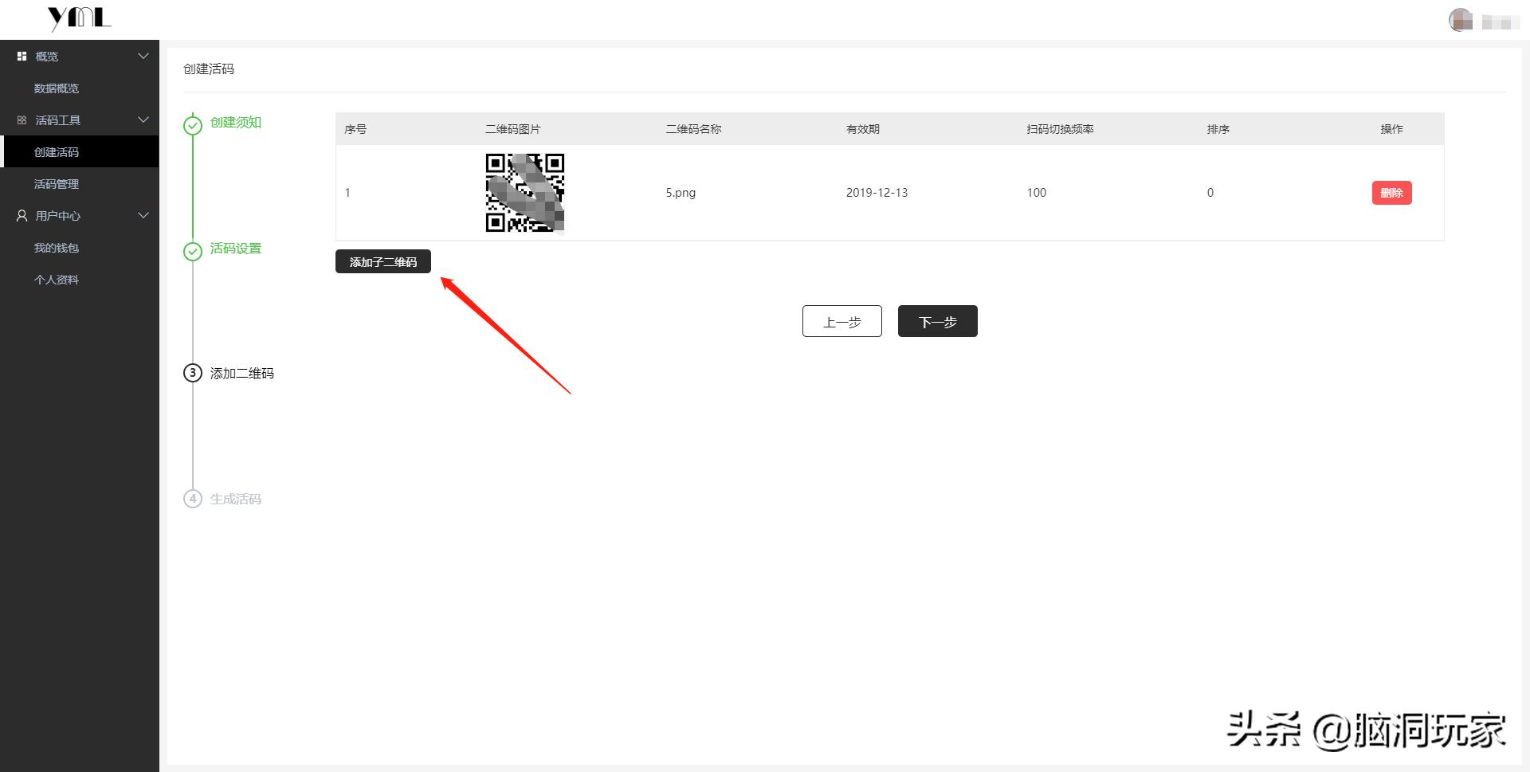This screenshot has height=772, width=1530.
Task: Open the QR code thumbnail of 5.png
Action: pos(525,193)
